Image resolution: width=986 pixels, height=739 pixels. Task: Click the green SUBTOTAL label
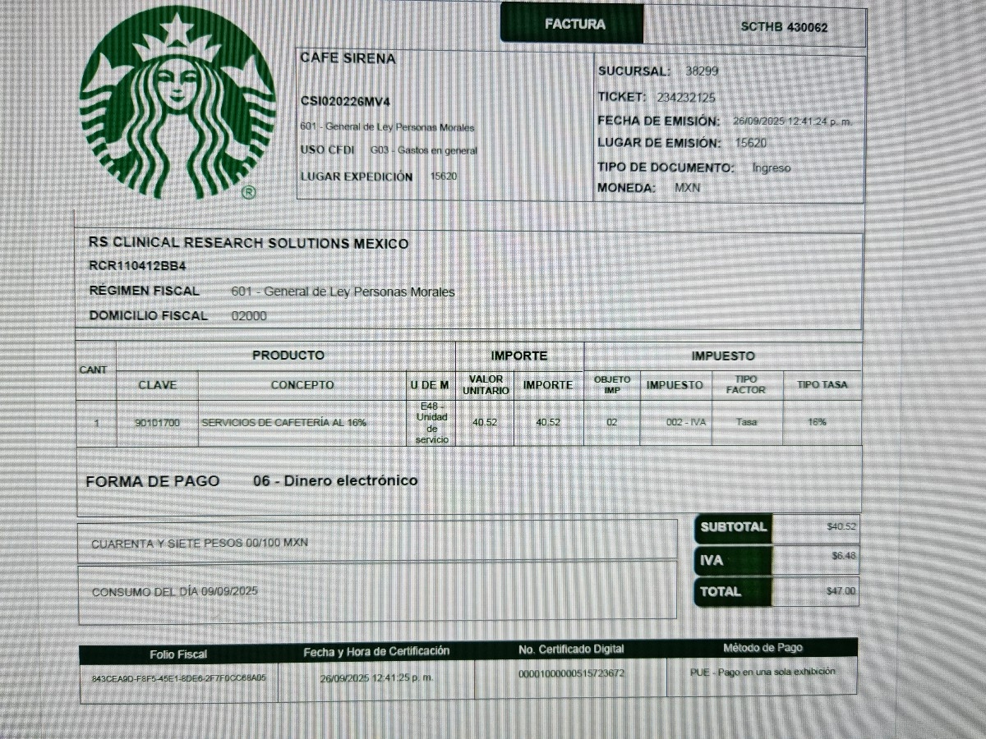click(x=733, y=527)
